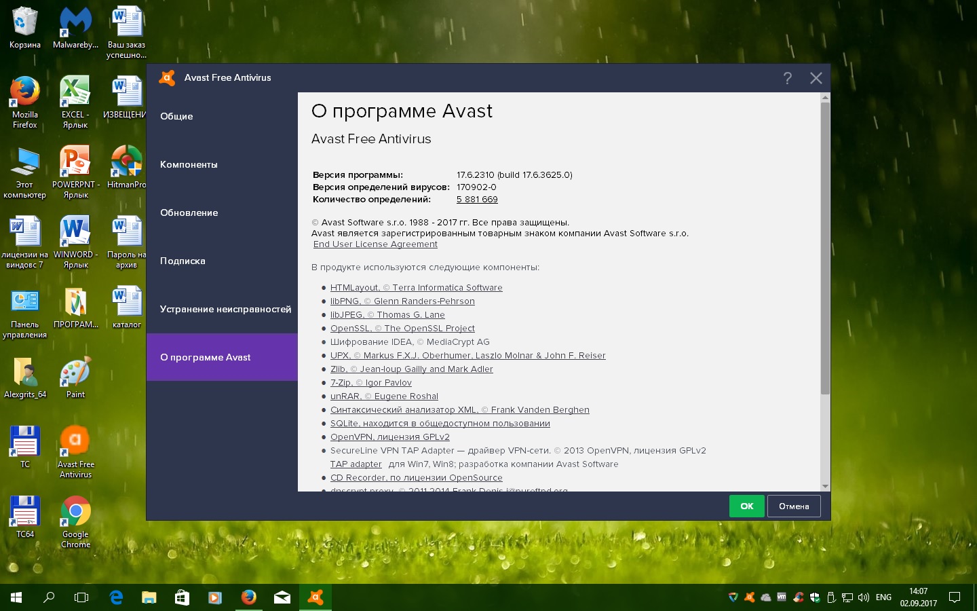Switch to the Компоненты section
Image resolution: width=977 pixels, height=611 pixels.
pyautogui.click(x=189, y=164)
